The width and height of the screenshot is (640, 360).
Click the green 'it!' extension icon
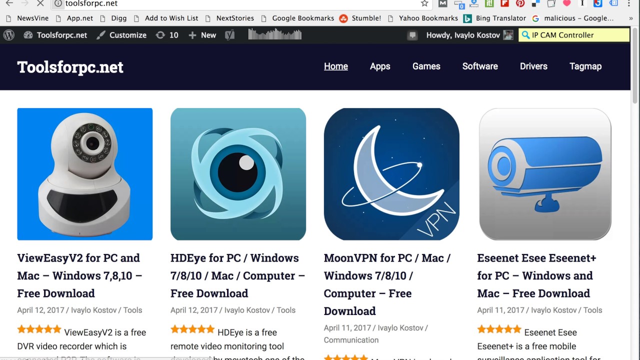[x=489, y=3]
